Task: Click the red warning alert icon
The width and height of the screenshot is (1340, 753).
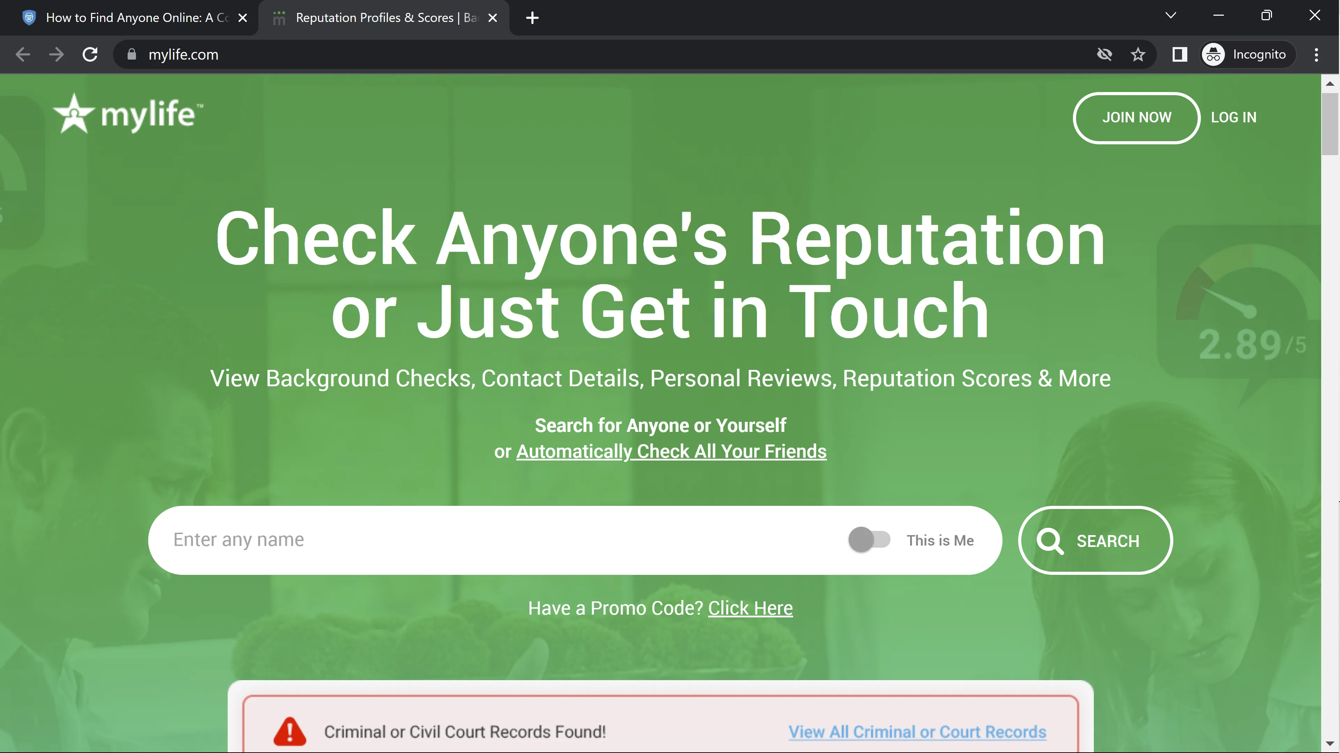Action: [x=290, y=731]
